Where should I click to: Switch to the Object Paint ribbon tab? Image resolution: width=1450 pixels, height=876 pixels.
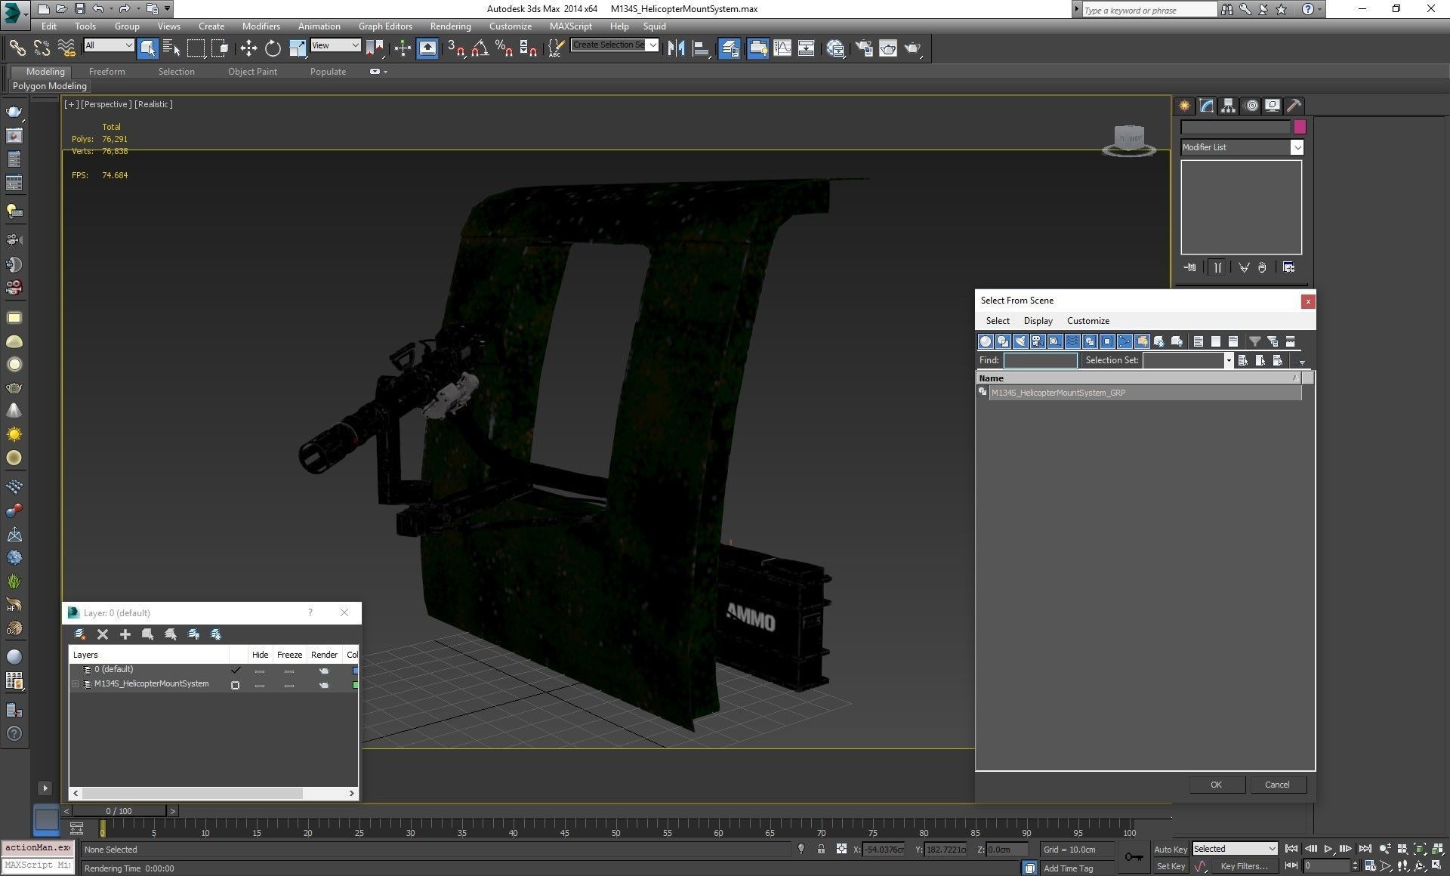click(x=252, y=72)
